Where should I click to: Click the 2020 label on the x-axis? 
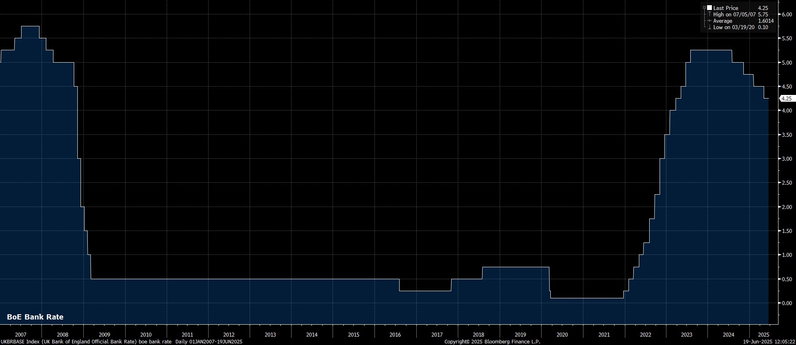pos(562,335)
